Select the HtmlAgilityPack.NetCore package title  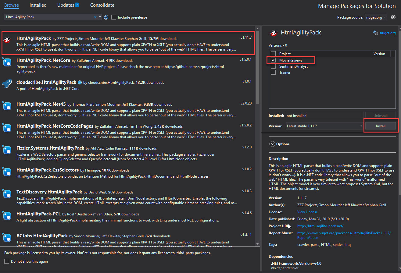43,60
